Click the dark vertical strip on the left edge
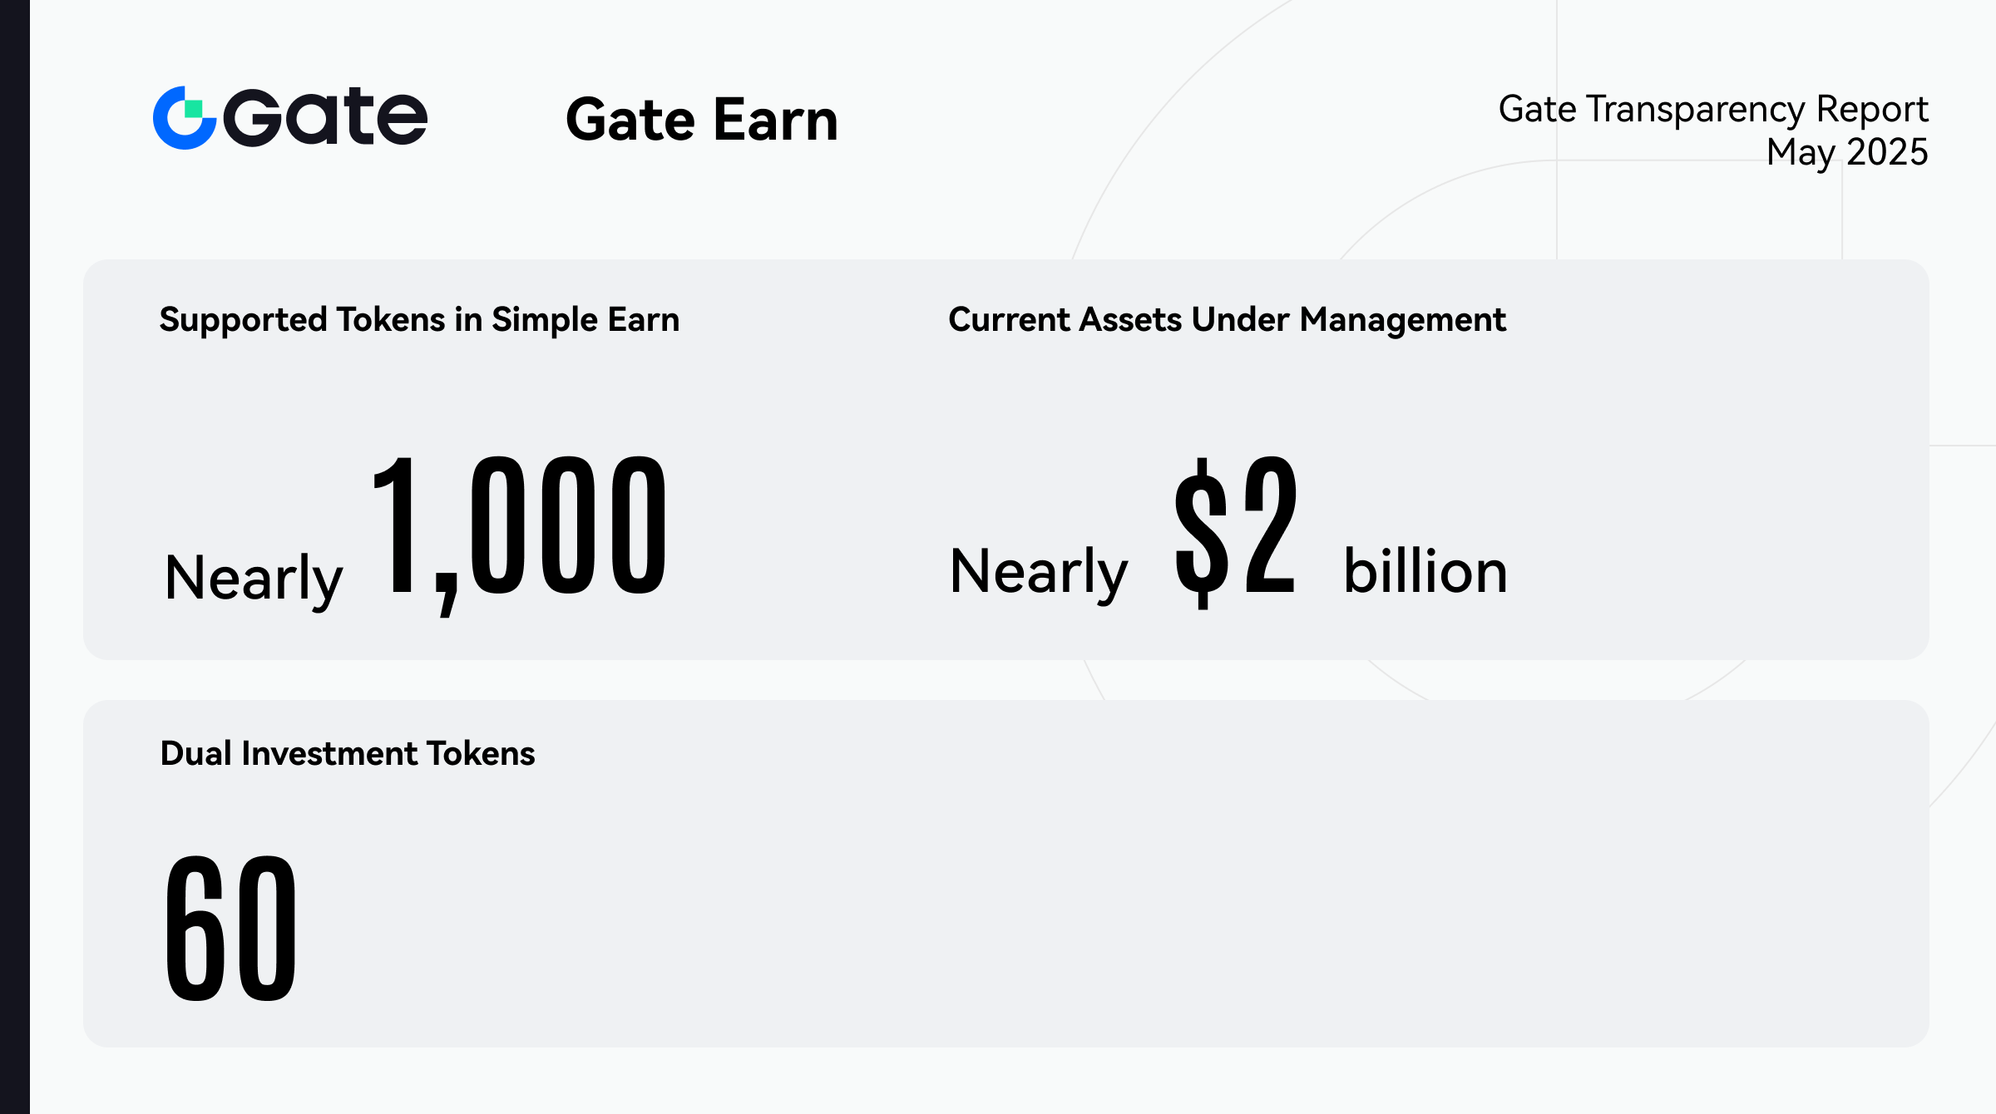Screen dimensions: 1996x1114 pyautogui.click(x=14, y=557)
